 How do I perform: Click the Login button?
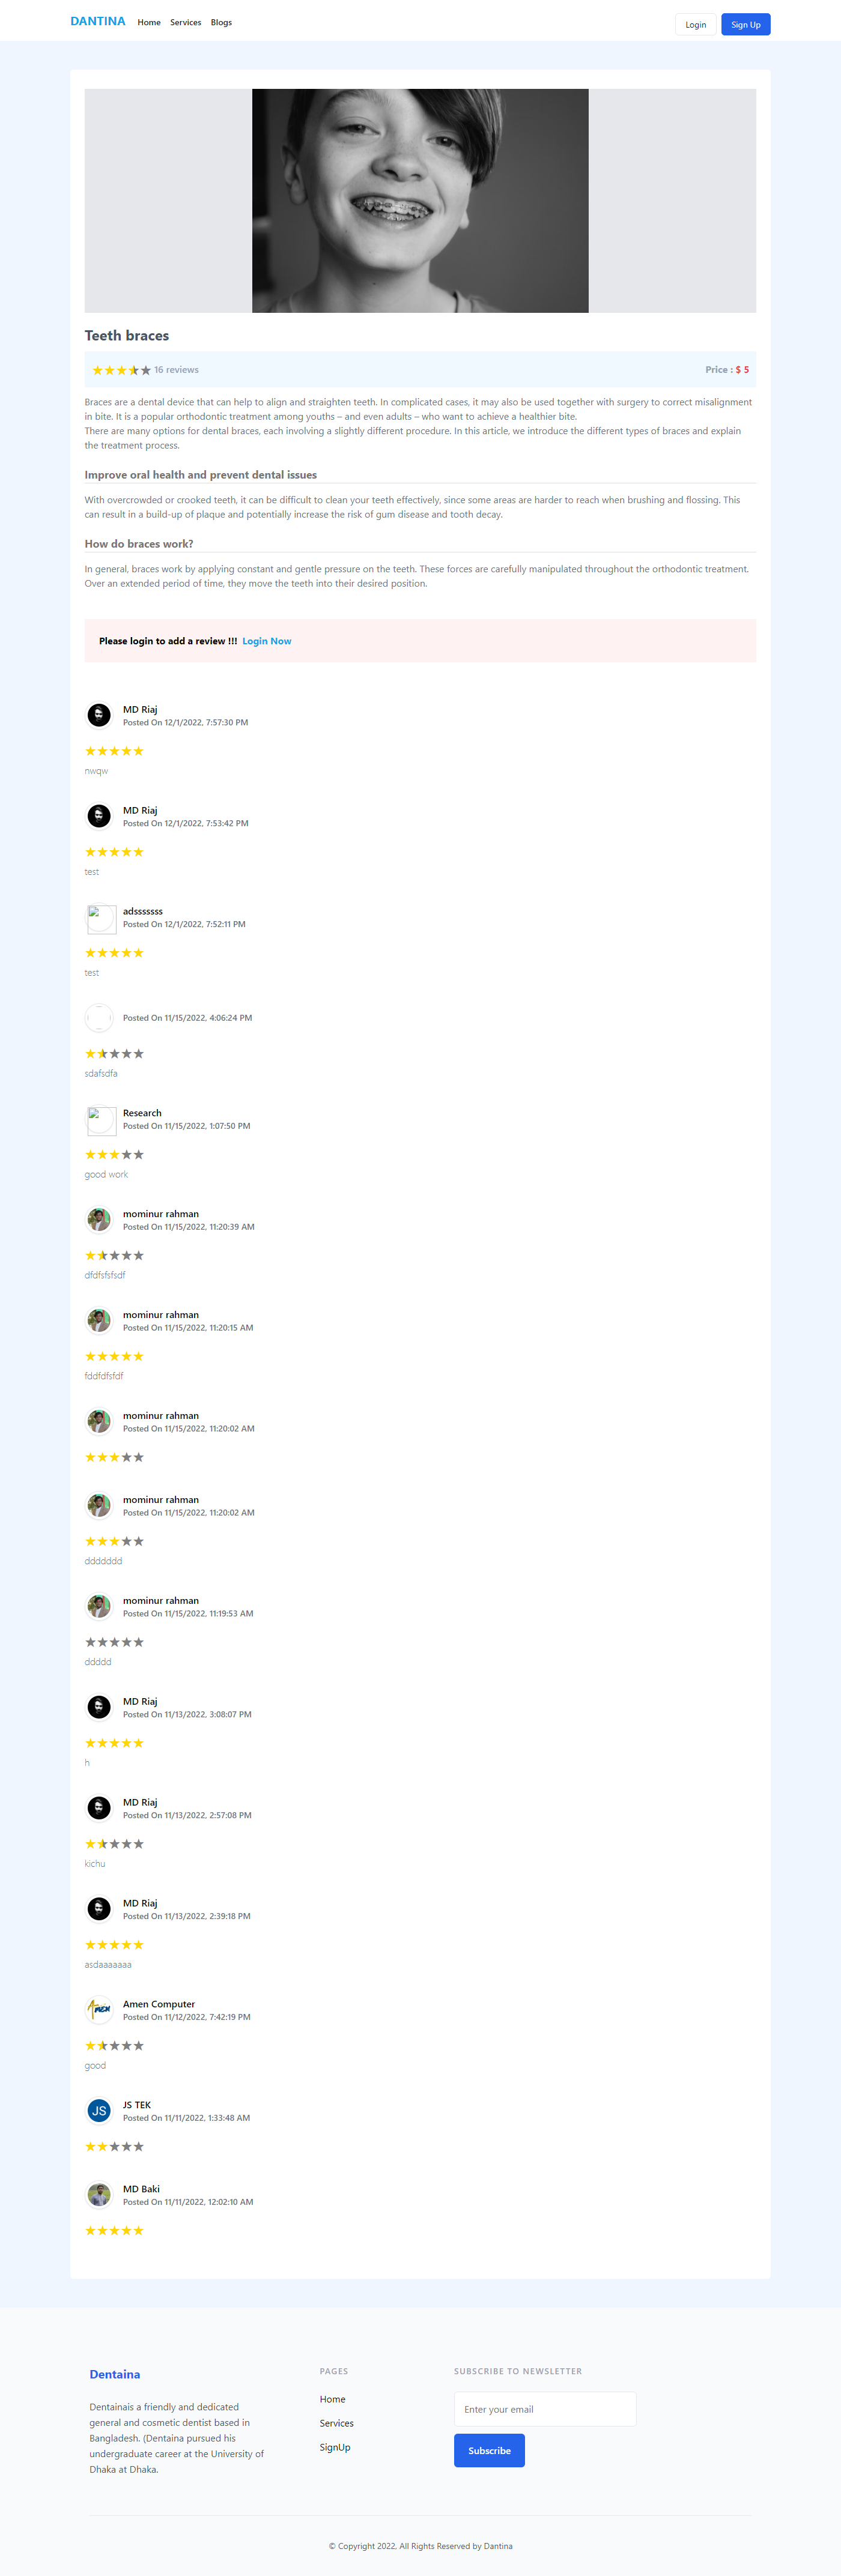coord(696,24)
